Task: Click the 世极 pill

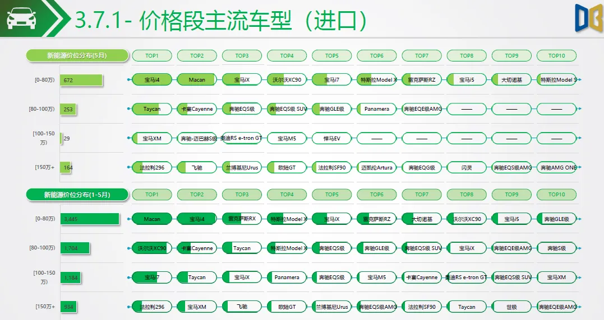Action: click(x=511, y=307)
